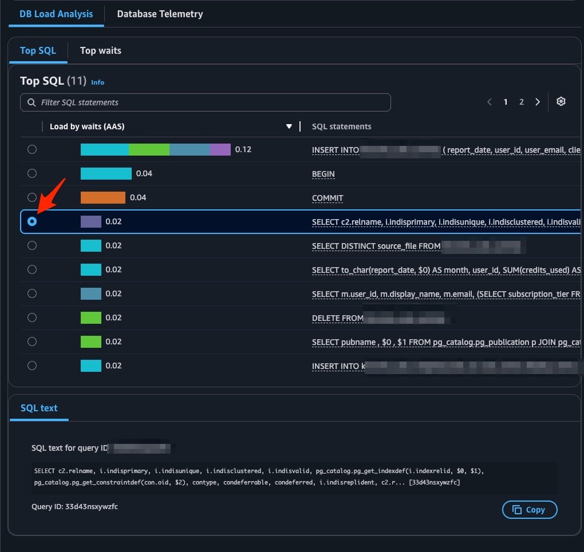Open SELECT to_char(report_date statement link
Screen dimensions: 584x552
(446, 270)
